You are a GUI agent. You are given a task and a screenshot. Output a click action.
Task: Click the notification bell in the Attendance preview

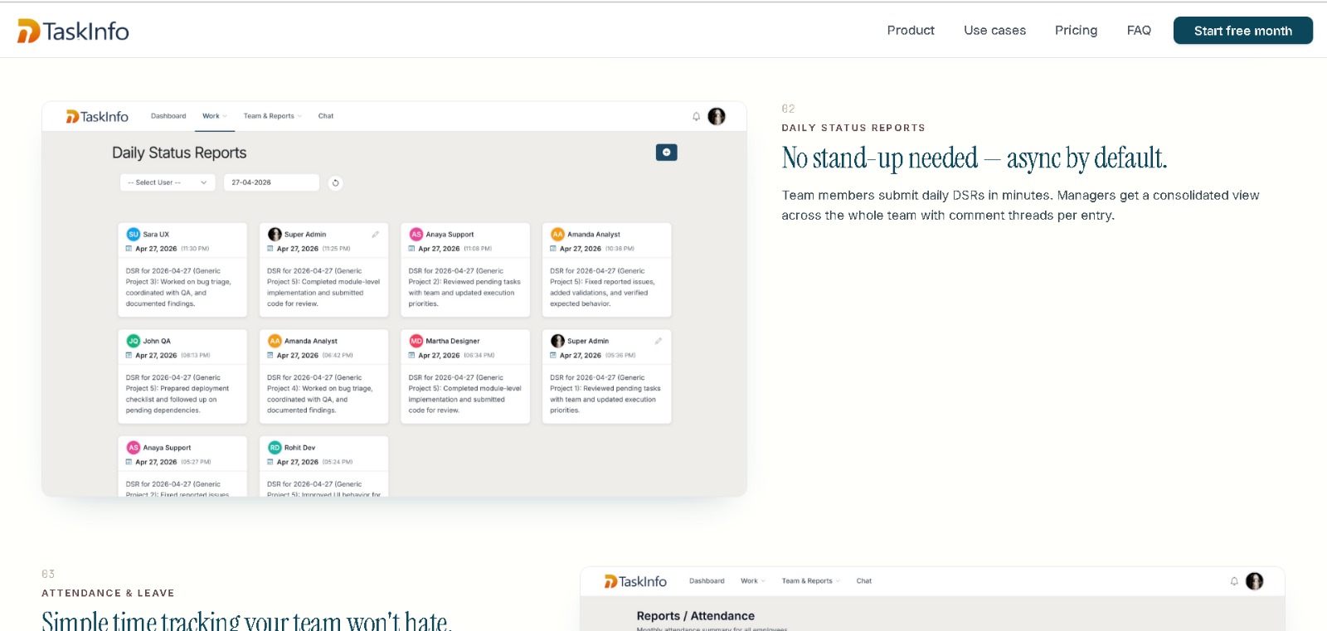pyautogui.click(x=1234, y=581)
